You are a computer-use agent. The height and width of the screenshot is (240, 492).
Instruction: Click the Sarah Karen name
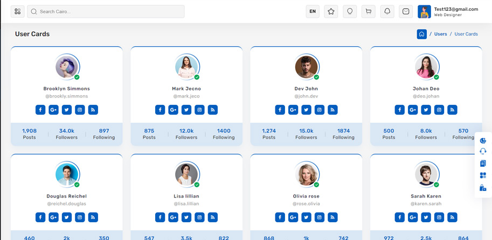(x=426, y=196)
